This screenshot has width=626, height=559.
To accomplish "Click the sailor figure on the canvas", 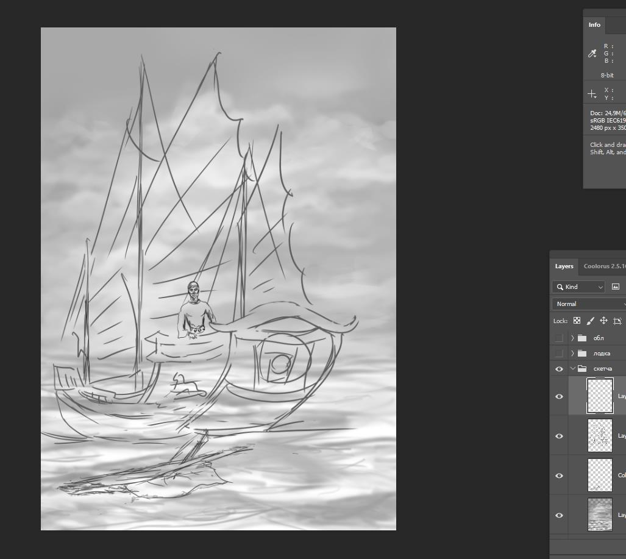I will click(x=196, y=311).
